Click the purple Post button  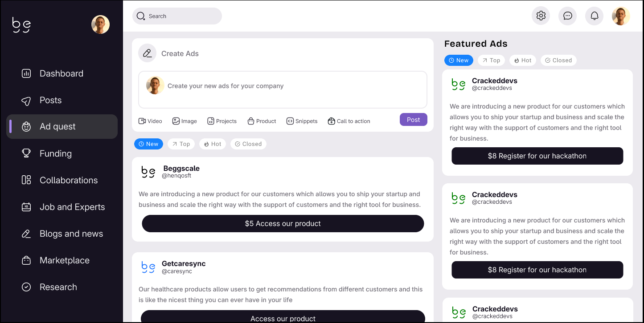coord(413,120)
